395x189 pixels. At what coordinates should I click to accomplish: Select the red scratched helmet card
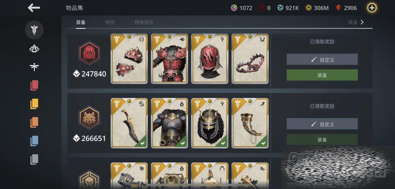210,59
